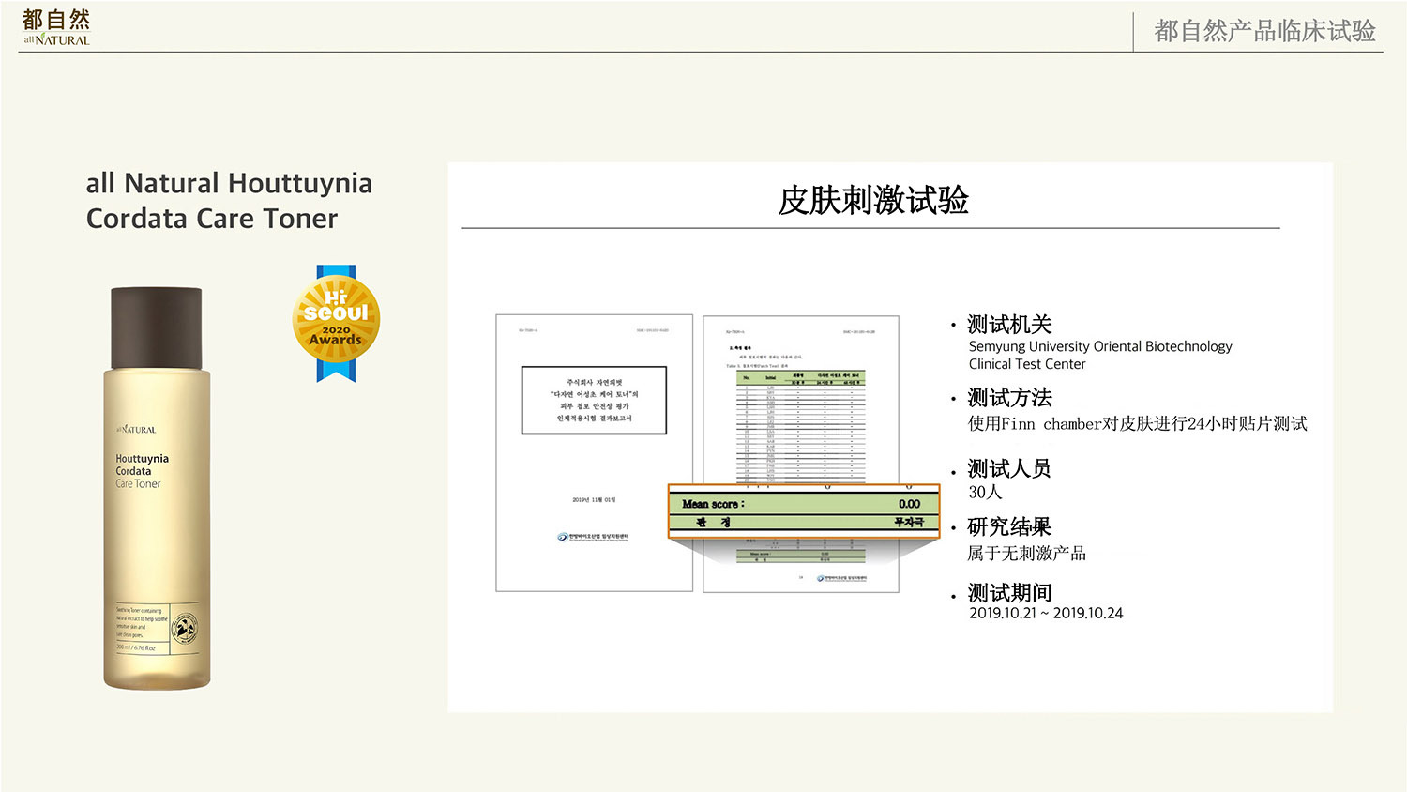Click the 测试方法 bullet heading

pos(1009,398)
